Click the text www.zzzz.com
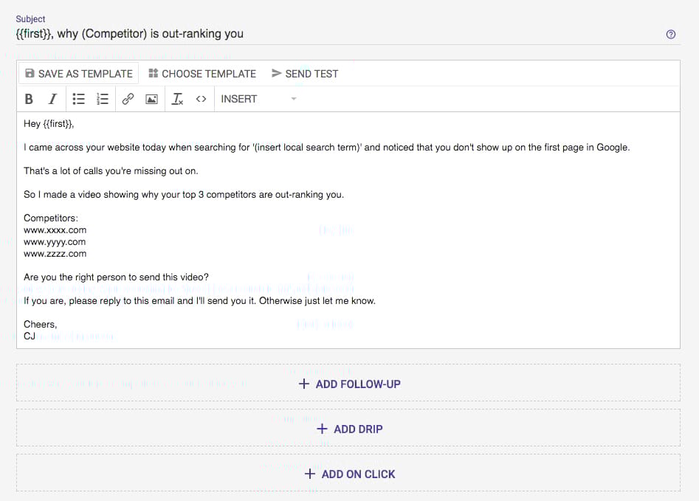699x501 pixels. 55,254
